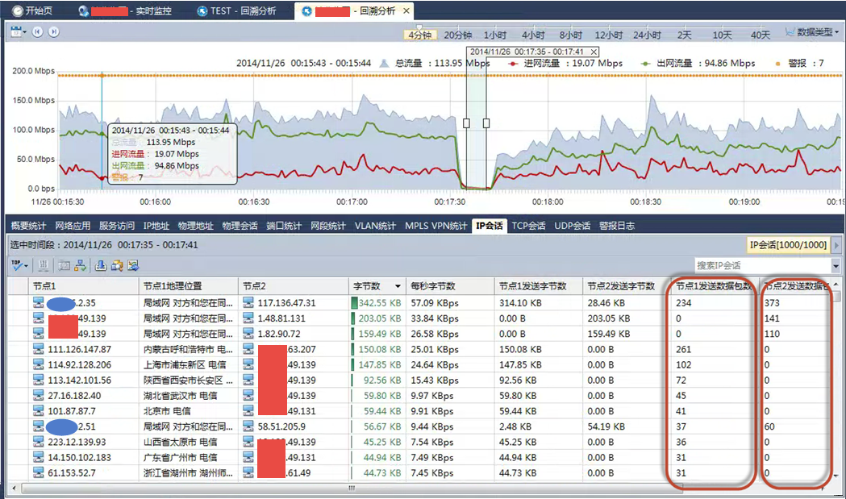The image size is (846, 499).
Task: Click sort arrow on 字节数 column
Action: pyautogui.click(x=398, y=286)
